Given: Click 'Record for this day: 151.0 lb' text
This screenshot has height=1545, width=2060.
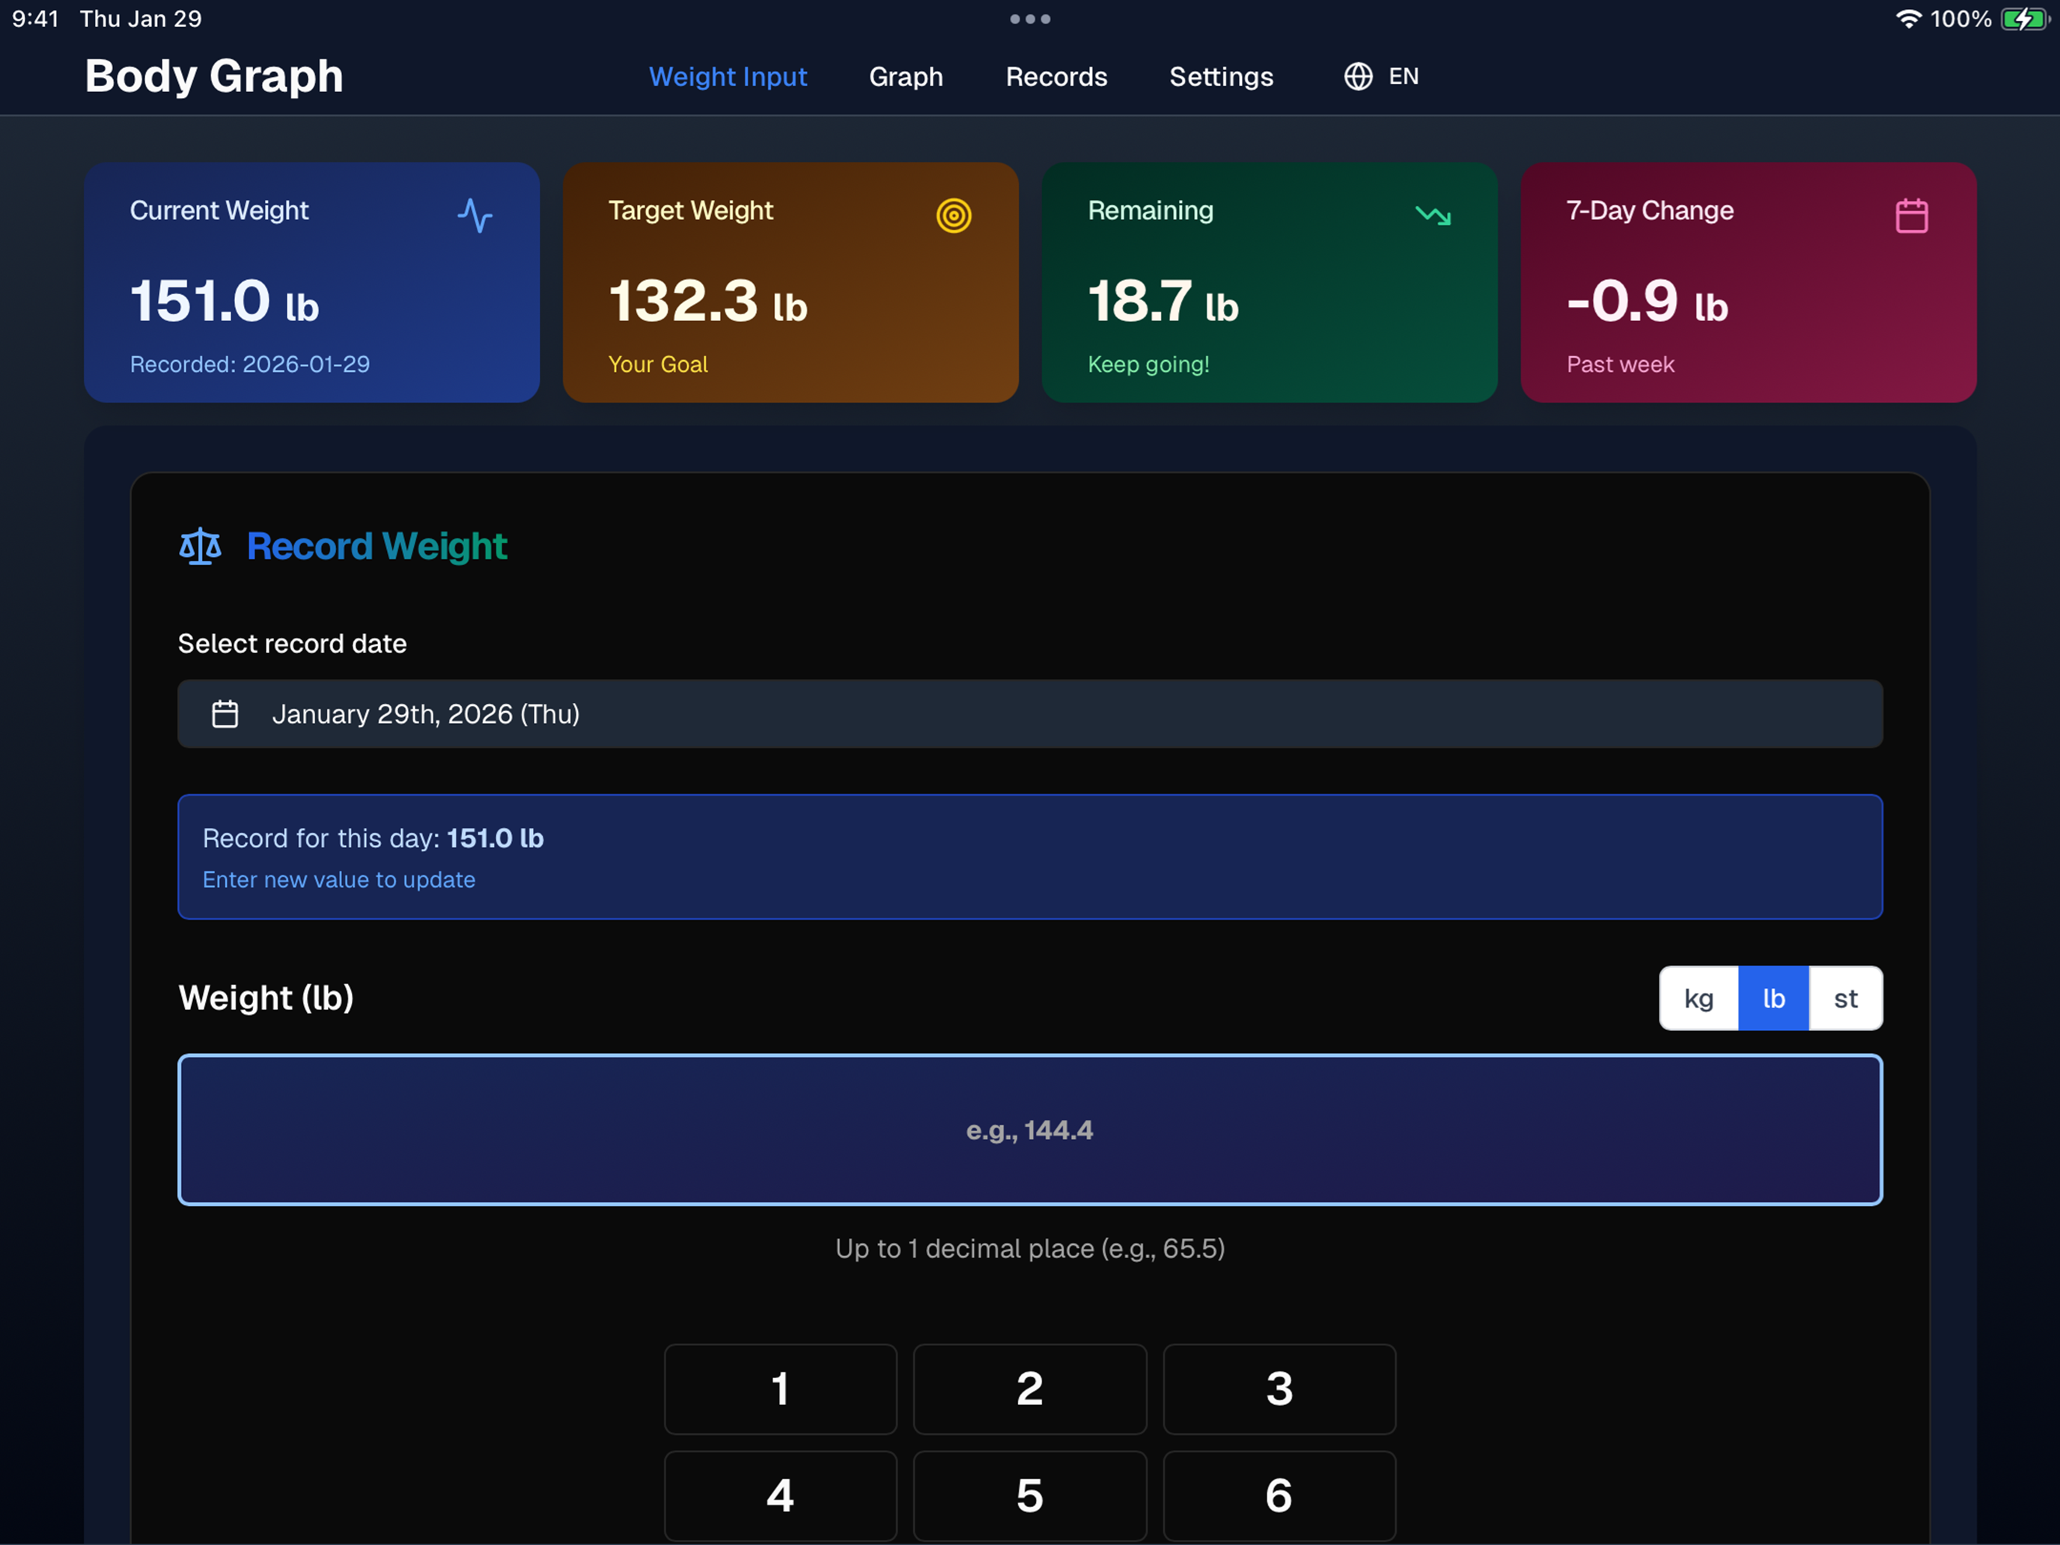Looking at the screenshot, I should [373, 838].
